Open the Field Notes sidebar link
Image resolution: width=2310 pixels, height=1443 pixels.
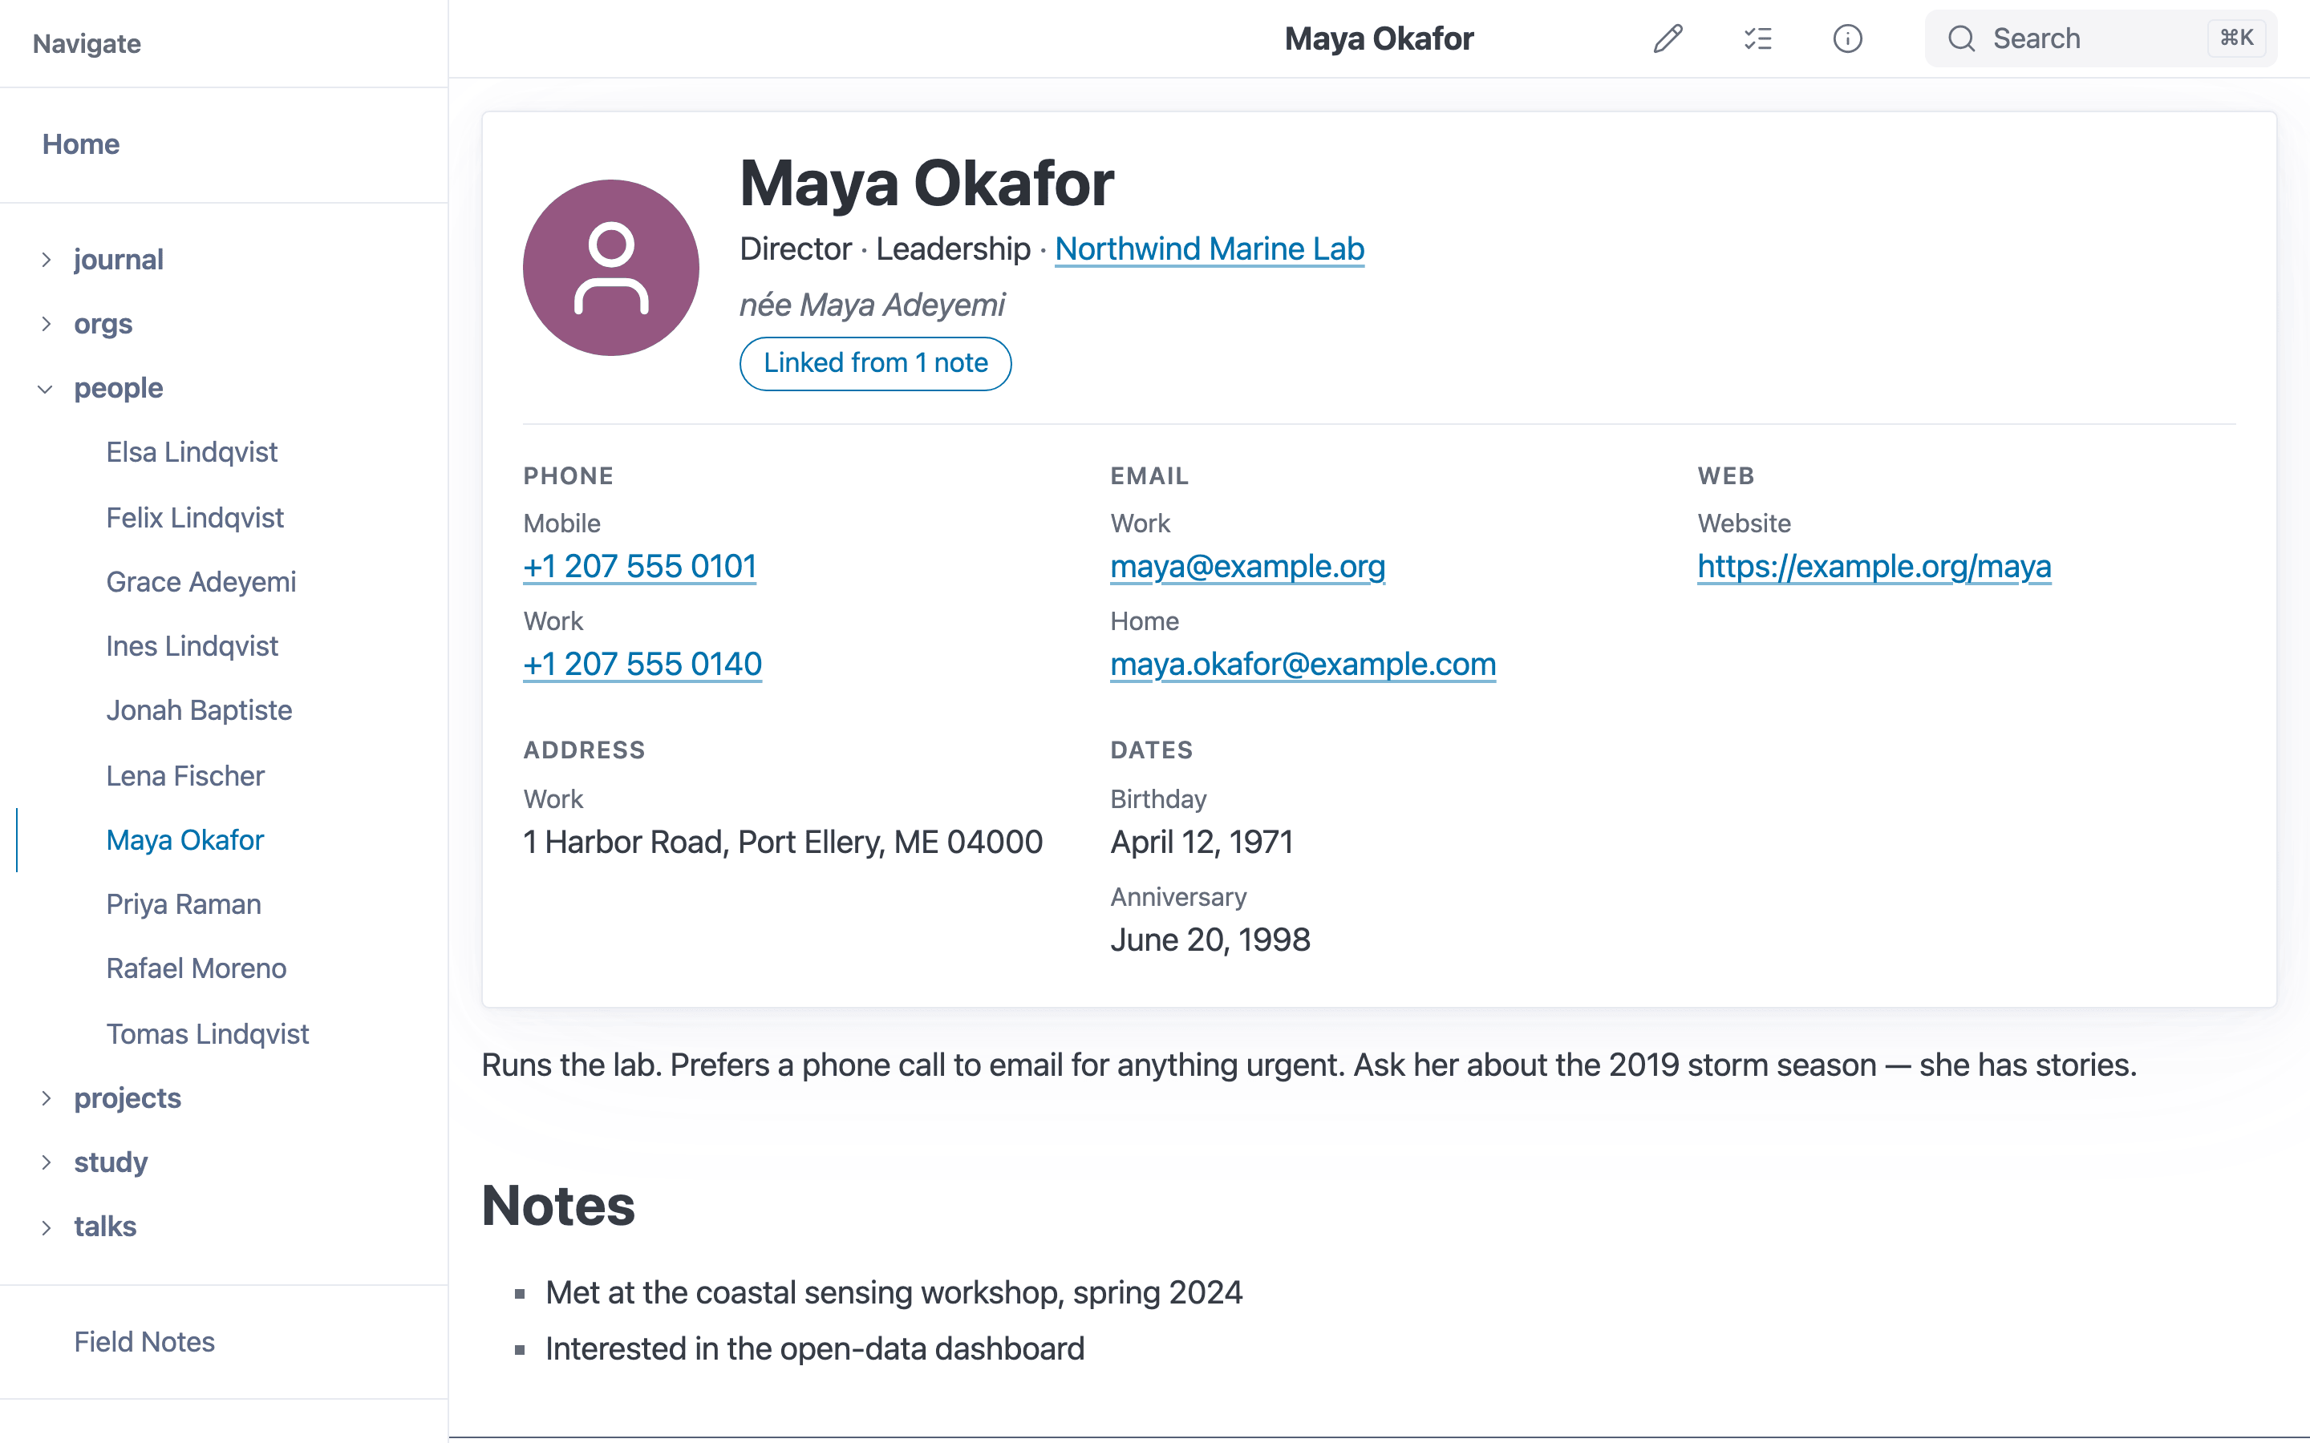(144, 1342)
